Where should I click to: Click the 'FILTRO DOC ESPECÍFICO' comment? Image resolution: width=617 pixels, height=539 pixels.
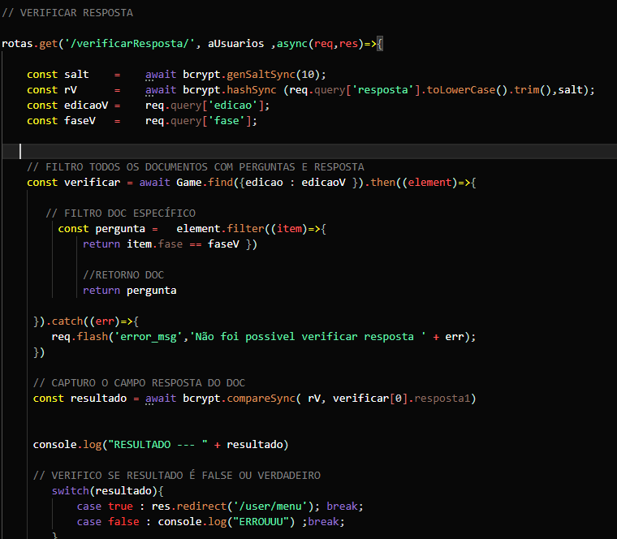click(x=120, y=213)
